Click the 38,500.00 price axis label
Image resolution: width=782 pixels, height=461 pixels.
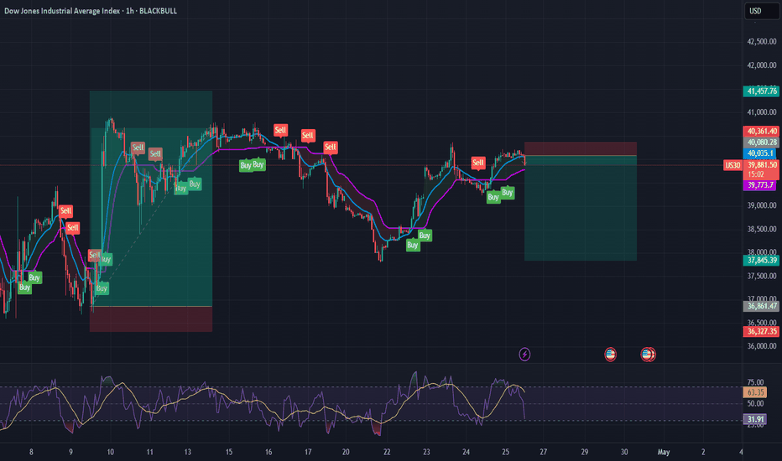(x=762, y=229)
